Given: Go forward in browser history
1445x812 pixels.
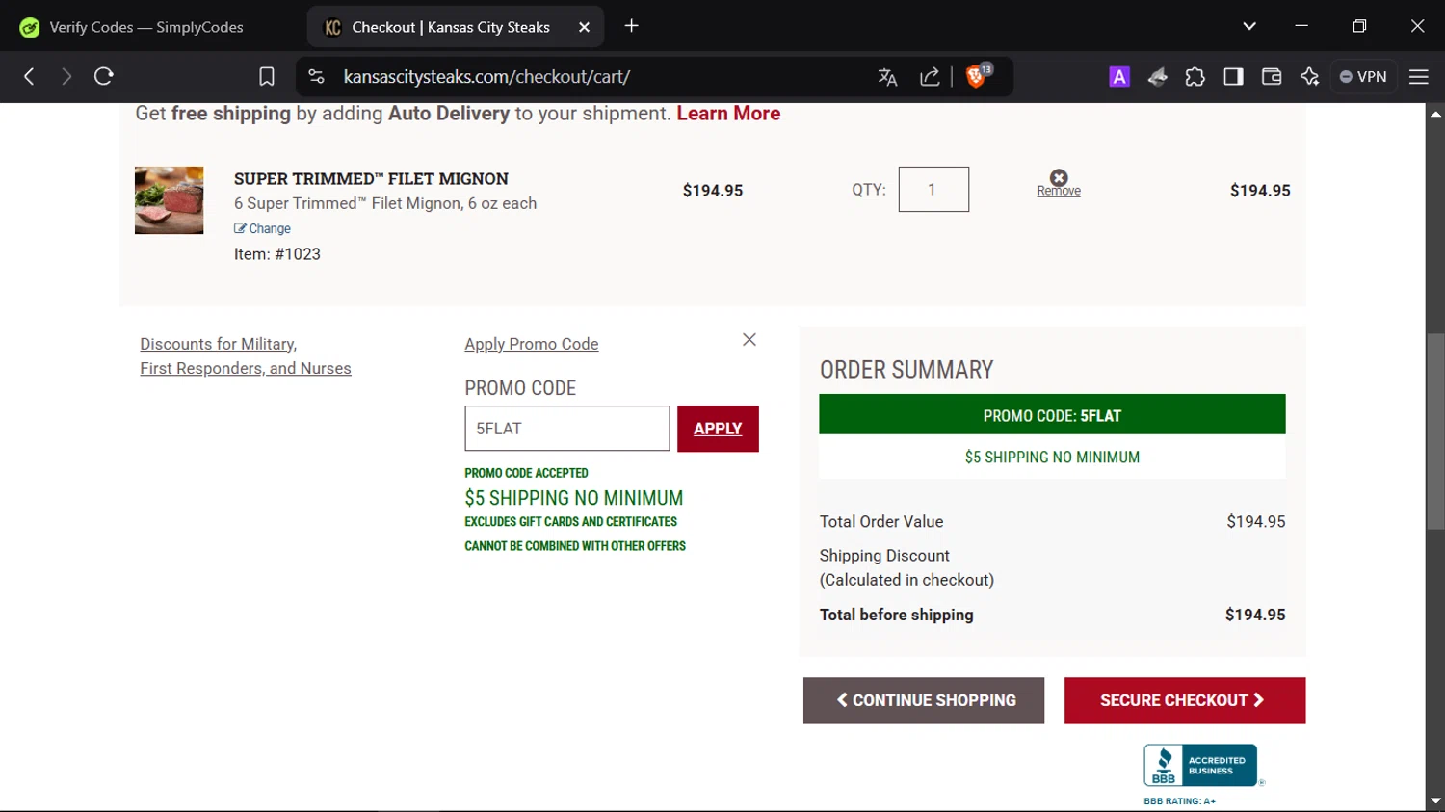Looking at the screenshot, I should [66, 76].
